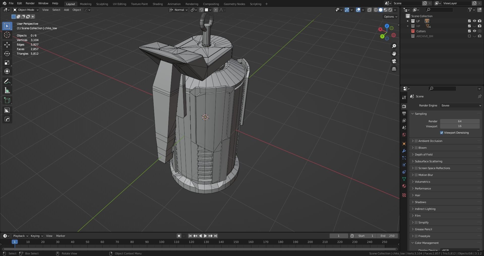Open the Render properties tab icon
The width and height of the screenshot is (484, 256).
point(404,106)
